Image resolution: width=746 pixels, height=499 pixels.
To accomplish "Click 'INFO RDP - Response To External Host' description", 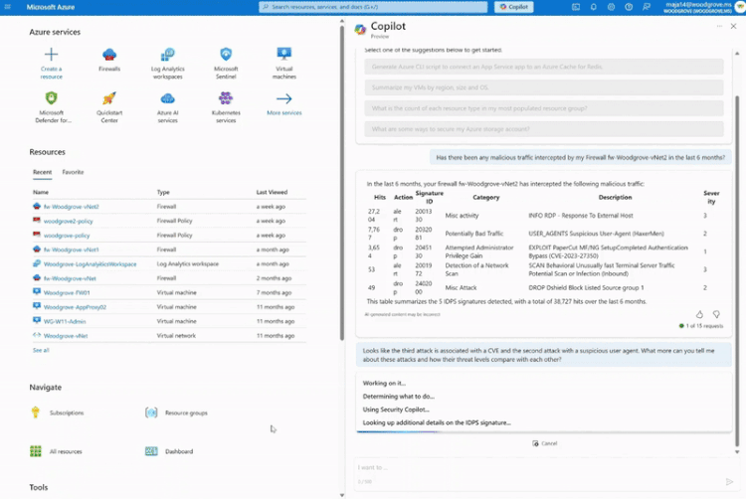I will [581, 216].
